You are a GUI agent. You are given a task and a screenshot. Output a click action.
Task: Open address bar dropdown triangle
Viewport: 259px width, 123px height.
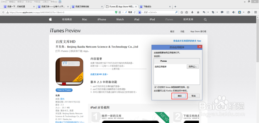pos(123,12)
